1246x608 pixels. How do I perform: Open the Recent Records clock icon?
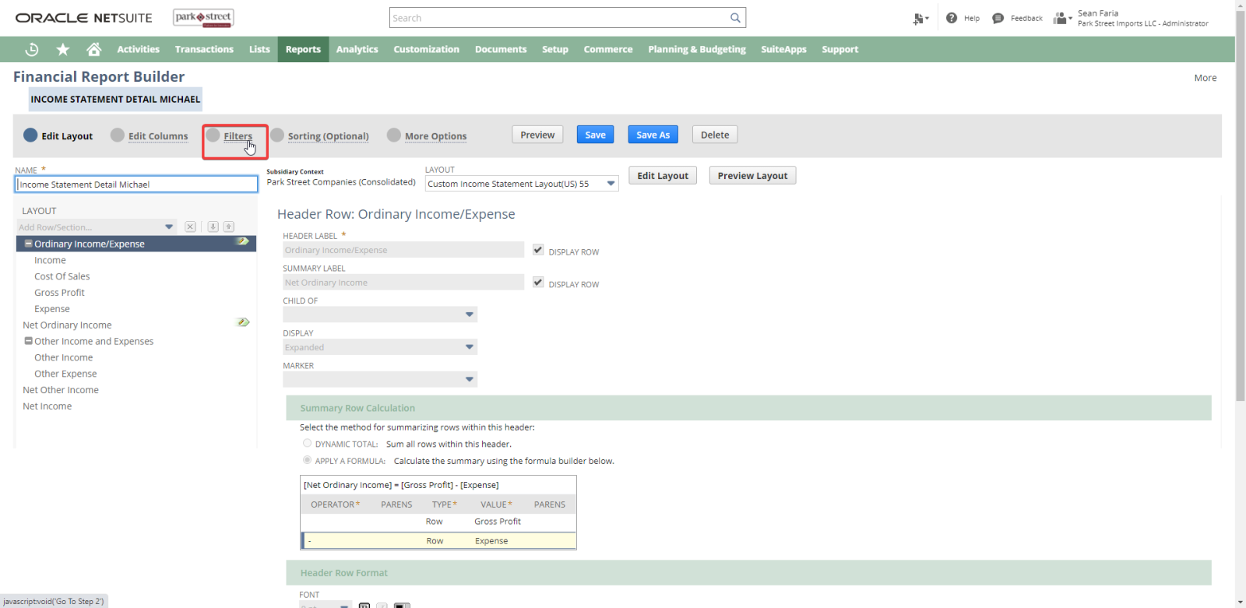[x=32, y=49]
